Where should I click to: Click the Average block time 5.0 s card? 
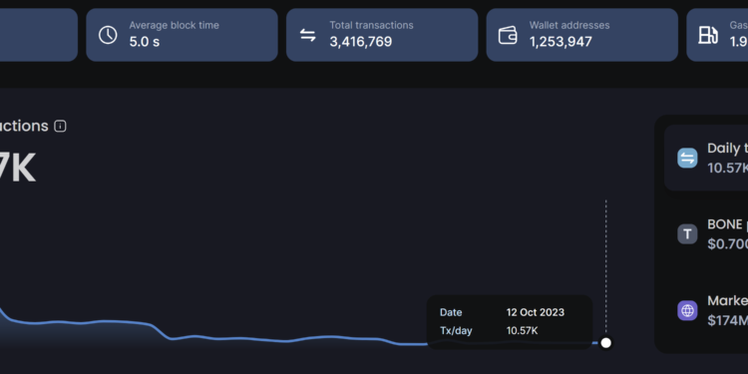[182, 35]
